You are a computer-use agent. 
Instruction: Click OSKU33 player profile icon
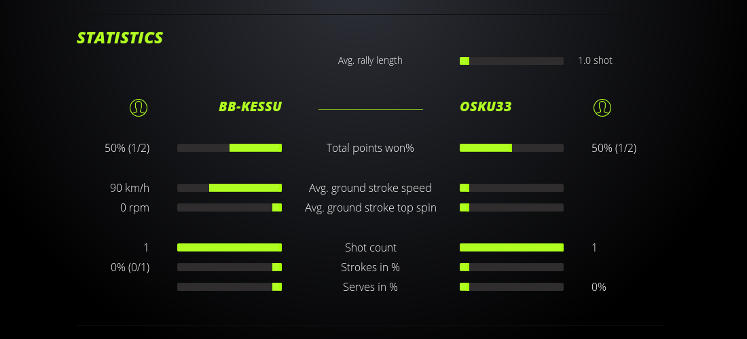tap(602, 107)
